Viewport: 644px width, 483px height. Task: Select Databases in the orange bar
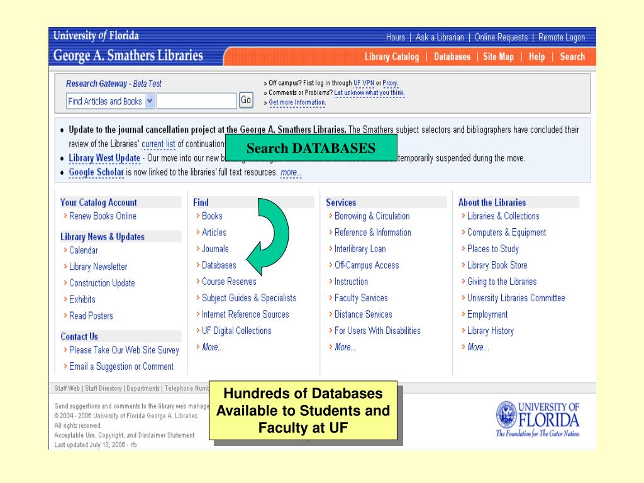pyautogui.click(x=452, y=57)
